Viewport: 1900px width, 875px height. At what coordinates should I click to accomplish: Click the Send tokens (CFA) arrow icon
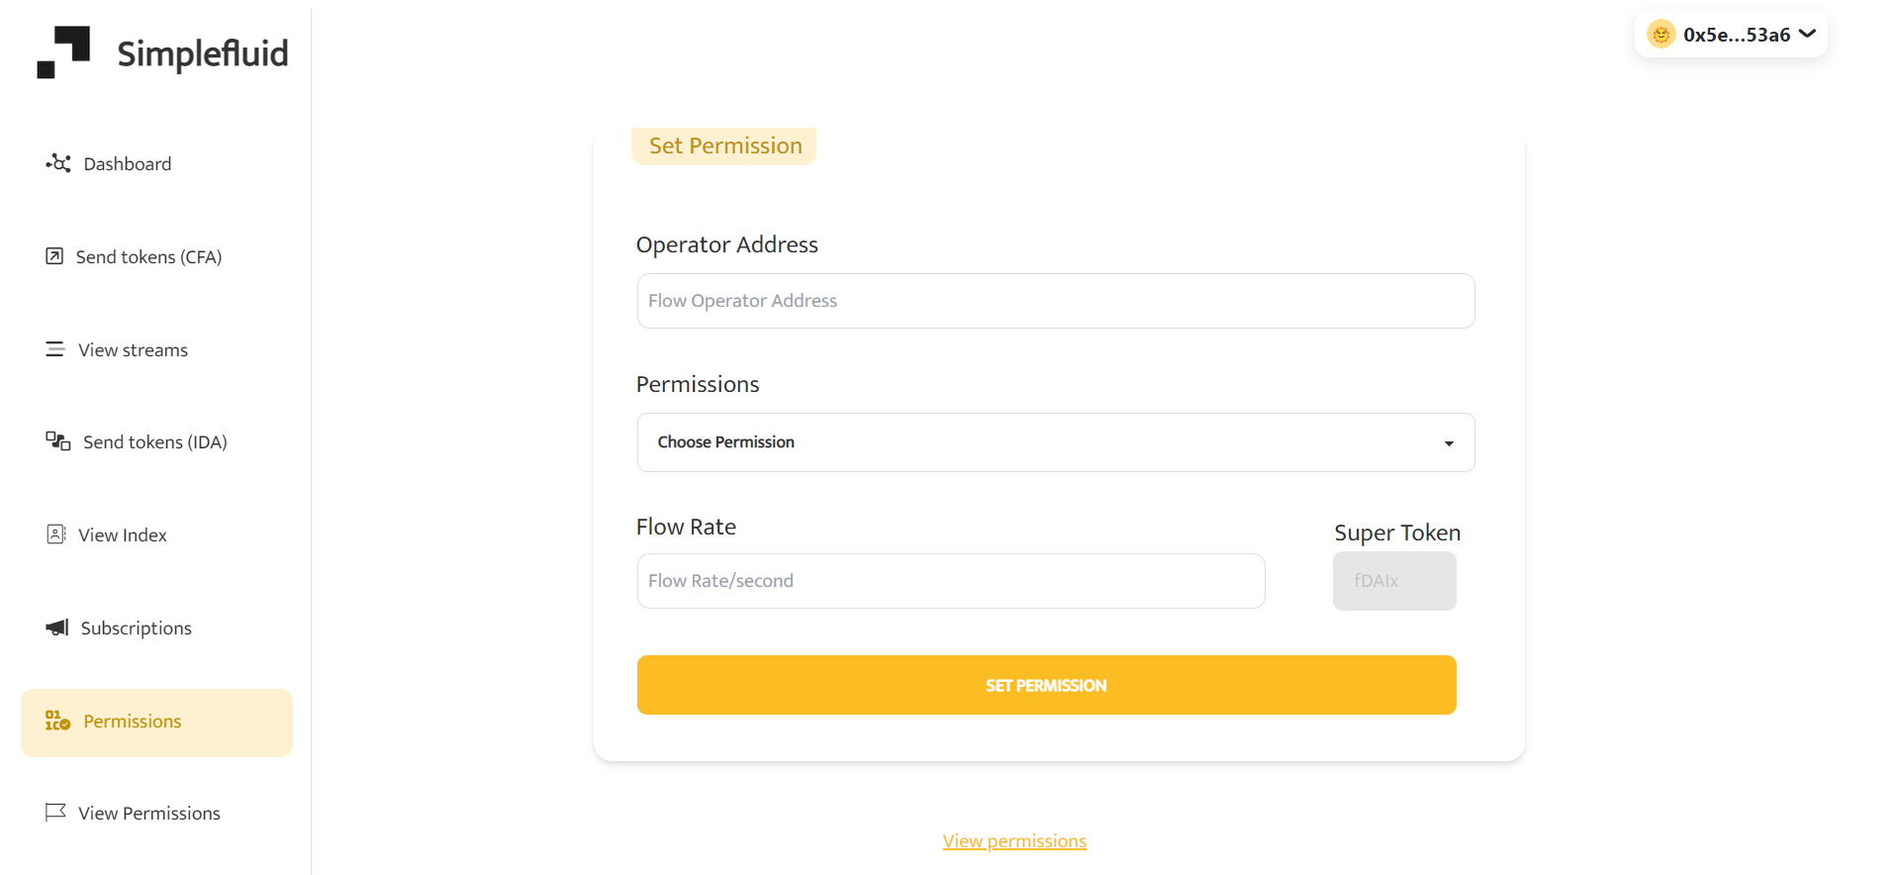pyautogui.click(x=54, y=256)
